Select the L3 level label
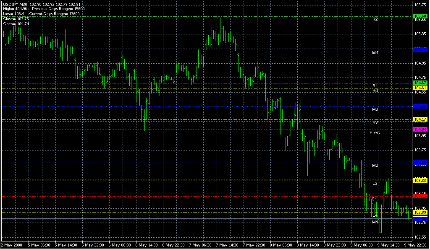This screenshot has height=249, width=430. (375, 184)
